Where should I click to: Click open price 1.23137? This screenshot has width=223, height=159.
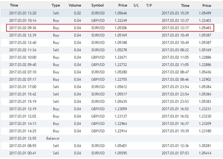[121, 116]
